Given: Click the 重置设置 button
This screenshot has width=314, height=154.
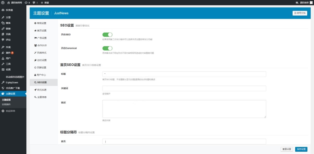Looking at the screenshot, I should (287, 149).
